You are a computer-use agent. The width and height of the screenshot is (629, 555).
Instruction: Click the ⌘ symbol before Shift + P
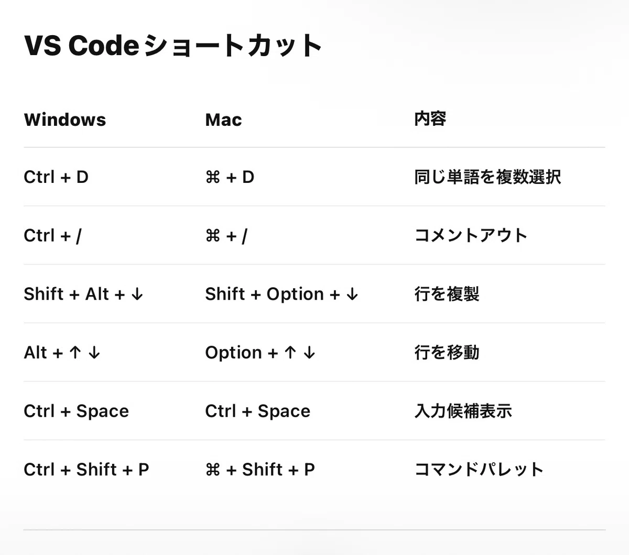[213, 470]
